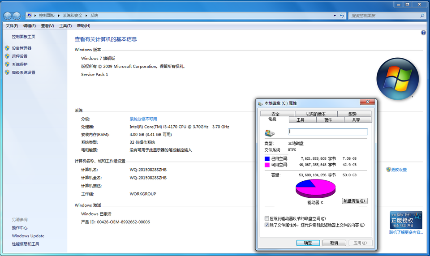Screen dimensions: 430x256
Task: Open the 工具(T) menu
Action: [x=65, y=26]
